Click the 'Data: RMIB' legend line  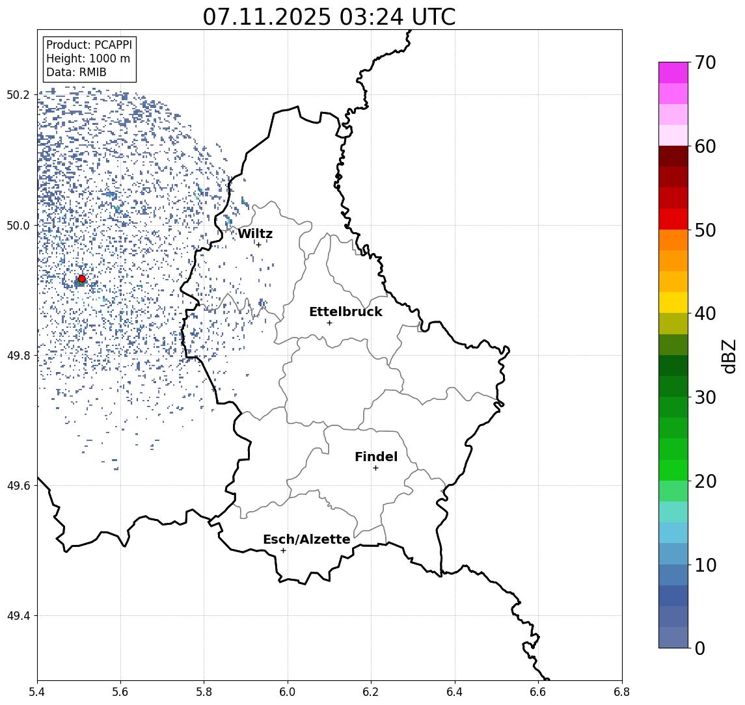coord(76,73)
